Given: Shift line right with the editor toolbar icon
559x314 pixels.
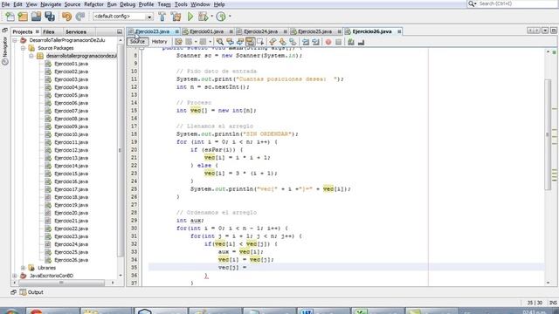Looking at the screenshot, I should coord(315,42).
